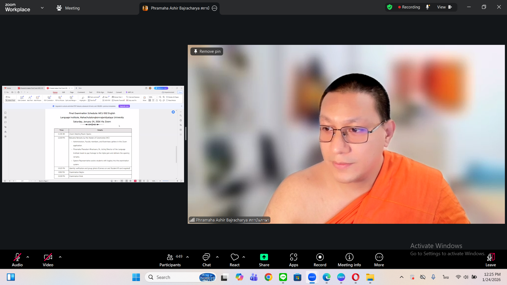Leave the meeting
Viewport: 507px width, 285px height.
490,260
